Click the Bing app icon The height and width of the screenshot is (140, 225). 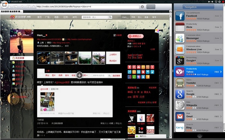(180, 128)
